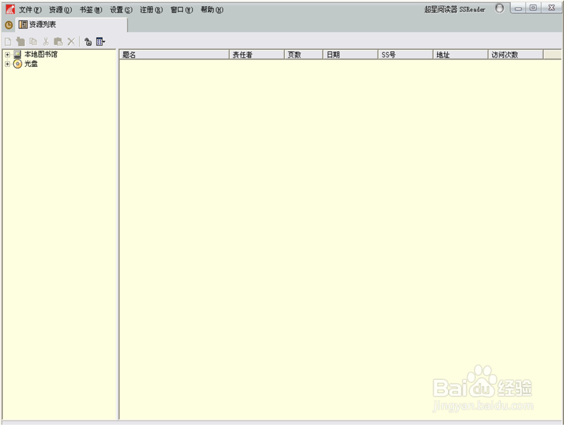The height and width of the screenshot is (425, 564).
Task: Expand the 光盘 tree node
Action: [x=6, y=64]
